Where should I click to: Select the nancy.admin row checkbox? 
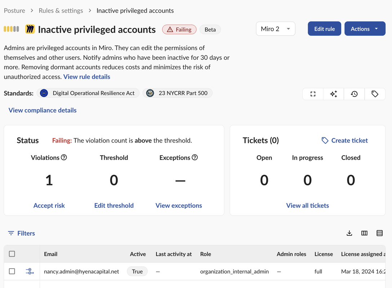click(x=12, y=271)
